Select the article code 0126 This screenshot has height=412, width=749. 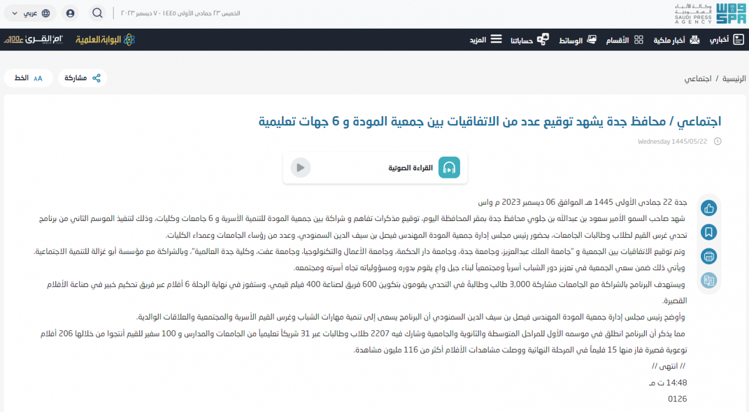point(677,398)
